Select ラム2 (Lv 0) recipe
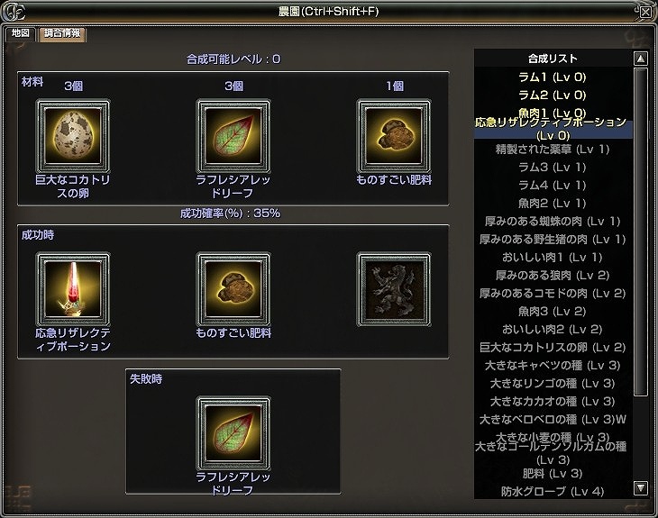658x518 pixels. (553, 95)
